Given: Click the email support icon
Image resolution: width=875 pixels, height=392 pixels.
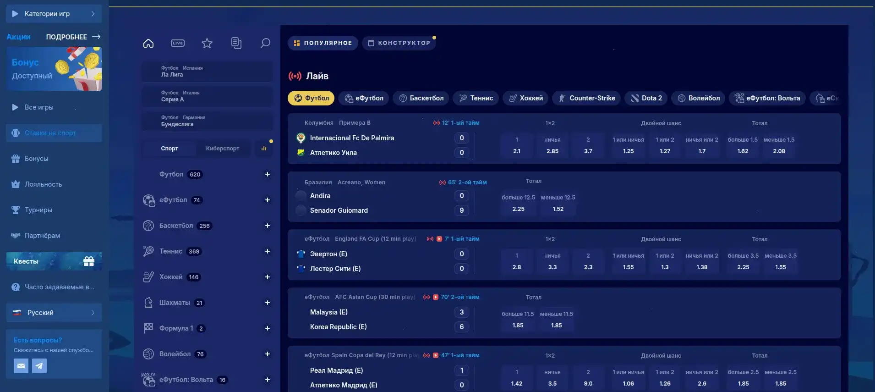Looking at the screenshot, I should pos(21,366).
